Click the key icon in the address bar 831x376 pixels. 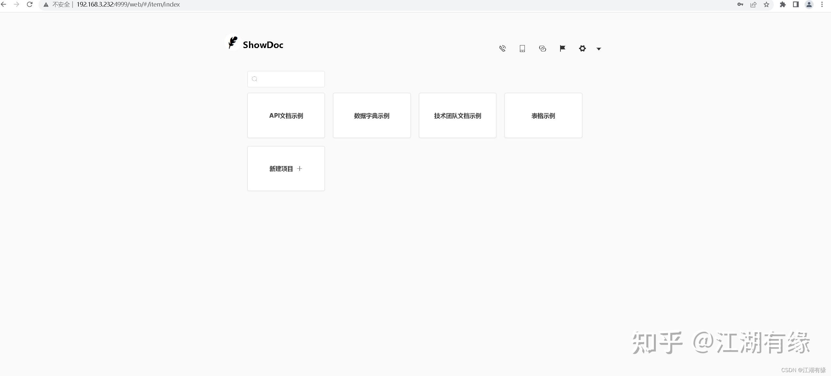740,5
